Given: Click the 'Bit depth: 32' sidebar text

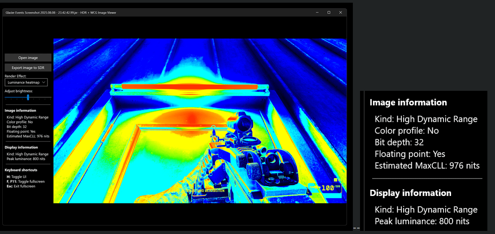Looking at the screenshot, I should pyautogui.click(x=16, y=127).
